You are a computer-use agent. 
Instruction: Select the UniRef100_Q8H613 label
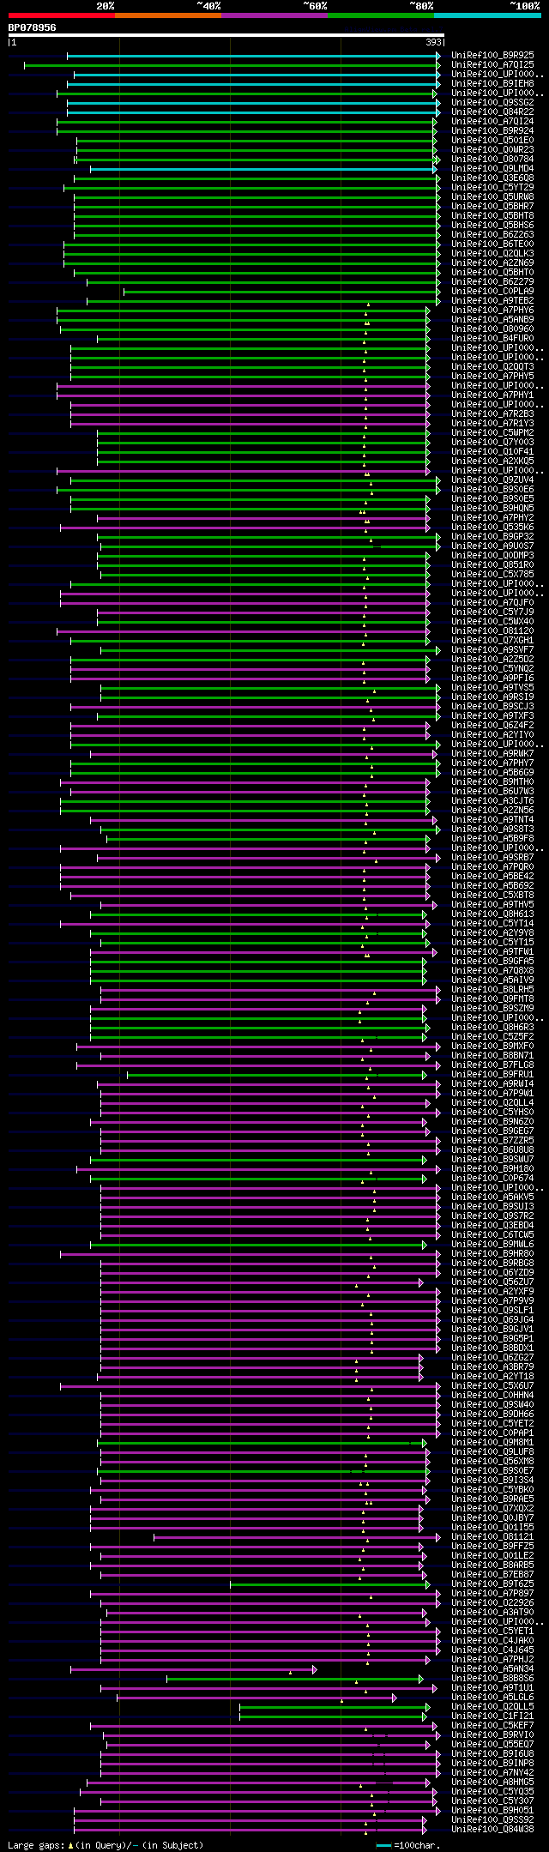pos(492,914)
